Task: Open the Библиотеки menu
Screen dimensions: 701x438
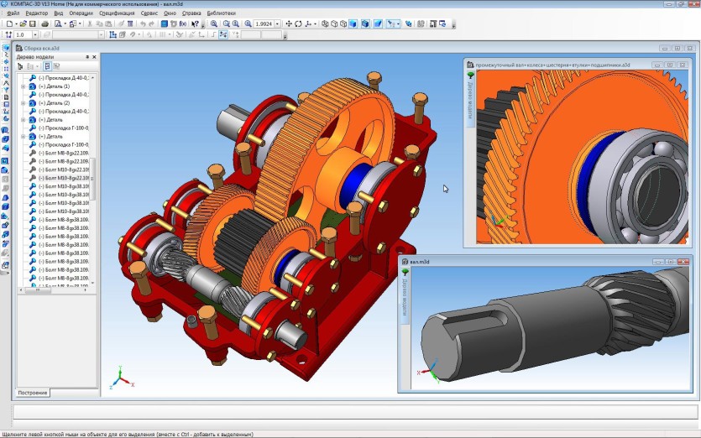Action: 222,13
